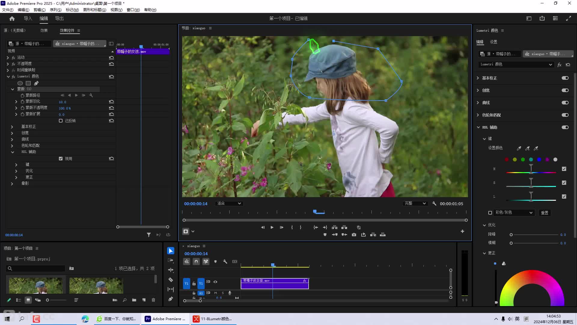Screen dimensions: 577x325
Task: Select the Slip tool
Action: [x=171, y=289]
